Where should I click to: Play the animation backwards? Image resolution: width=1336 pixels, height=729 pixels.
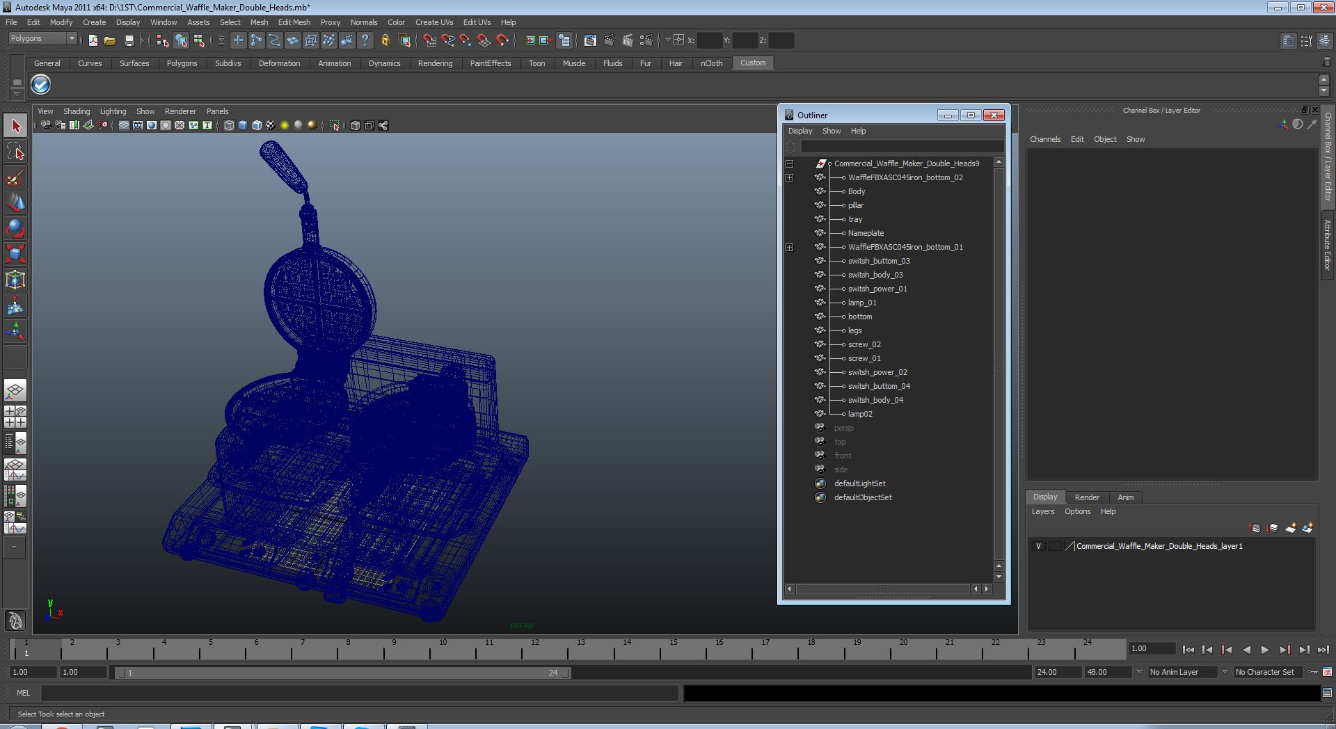(1246, 650)
